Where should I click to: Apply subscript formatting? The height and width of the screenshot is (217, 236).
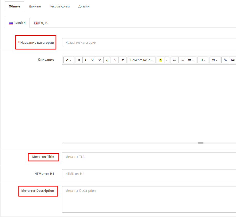[107, 60]
